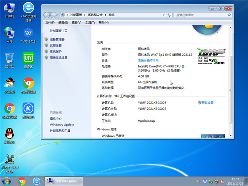Image resolution: width=248 pixels, height=186 pixels.
Task: Select the 回收站 recycle bin icon
Action: coord(9,60)
